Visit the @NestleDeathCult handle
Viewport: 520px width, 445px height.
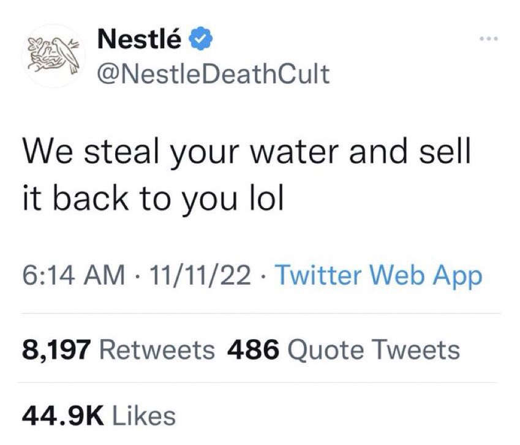[x=213, y=73]
